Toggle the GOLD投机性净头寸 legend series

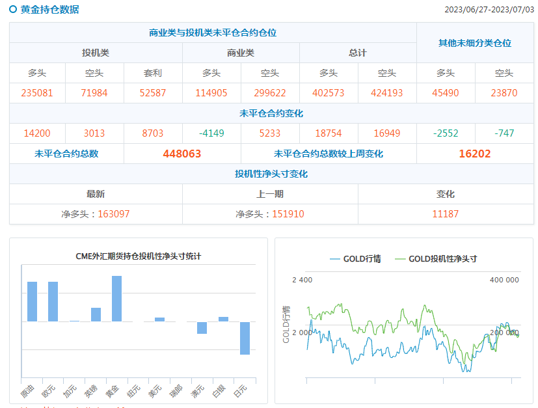point(442,258)
